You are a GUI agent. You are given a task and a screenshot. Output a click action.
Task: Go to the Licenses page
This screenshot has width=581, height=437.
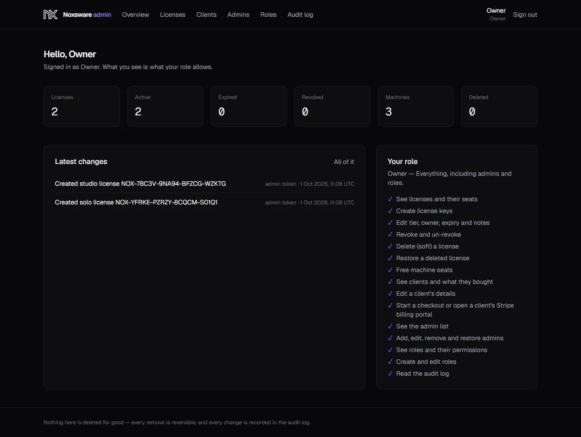[172, 15]
